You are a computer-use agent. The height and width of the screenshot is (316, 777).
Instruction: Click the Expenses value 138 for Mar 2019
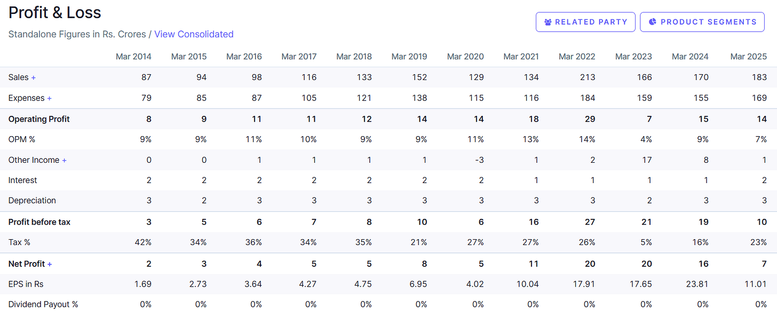tap(420, 98)
